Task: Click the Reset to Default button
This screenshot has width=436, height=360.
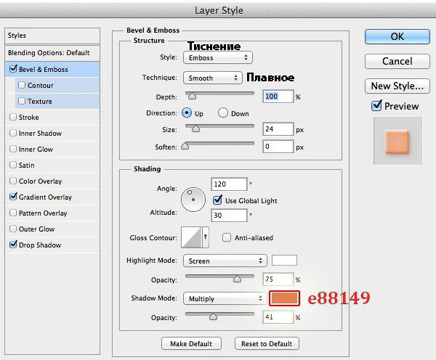Action: click(x=267, y=343)
